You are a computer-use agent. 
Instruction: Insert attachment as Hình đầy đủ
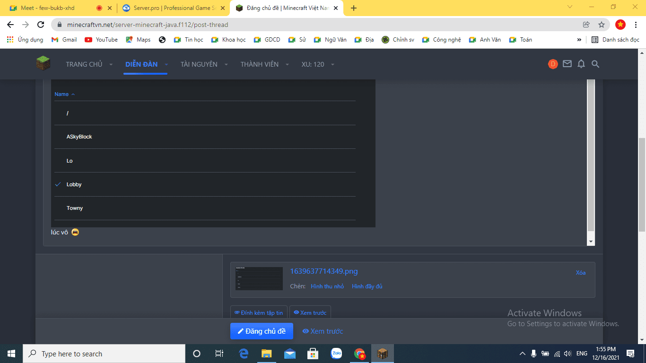367,286
